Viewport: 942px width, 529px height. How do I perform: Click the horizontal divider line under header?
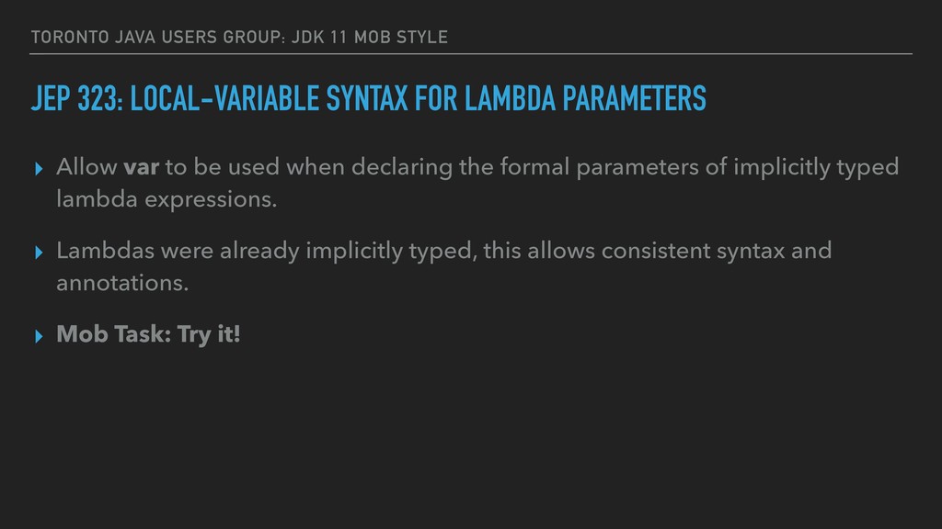(x=471, y=54)
